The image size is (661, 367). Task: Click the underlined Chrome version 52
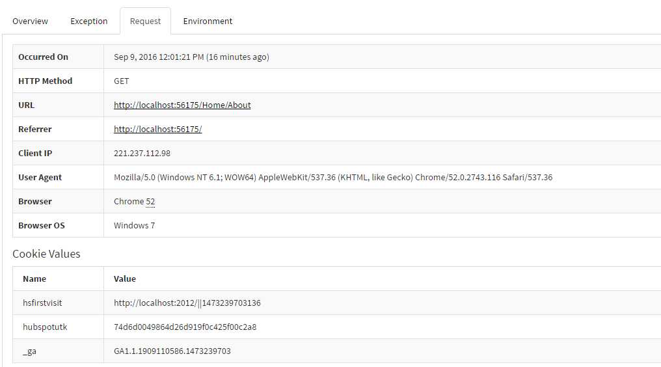[x=150, y=202]
